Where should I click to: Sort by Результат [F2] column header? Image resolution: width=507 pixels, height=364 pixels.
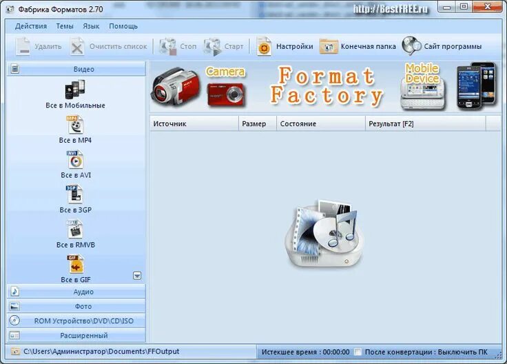426,123
